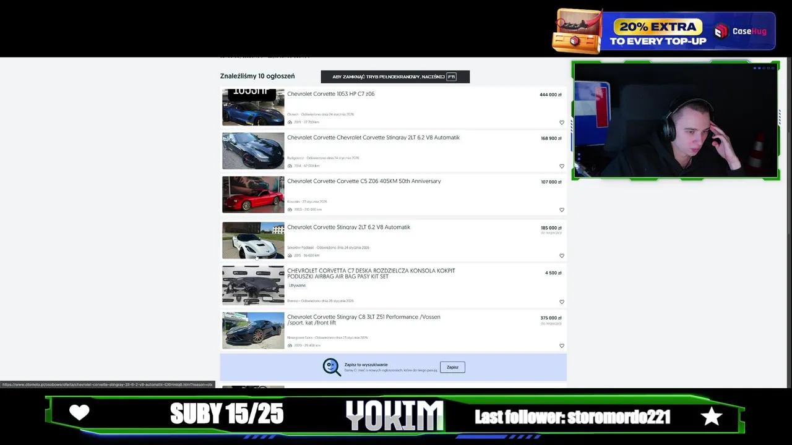Click the treasure chest icon in CaseHug banner
Image resolution: width=792 pixels, height=445 pixels.
tap(579, 32)
